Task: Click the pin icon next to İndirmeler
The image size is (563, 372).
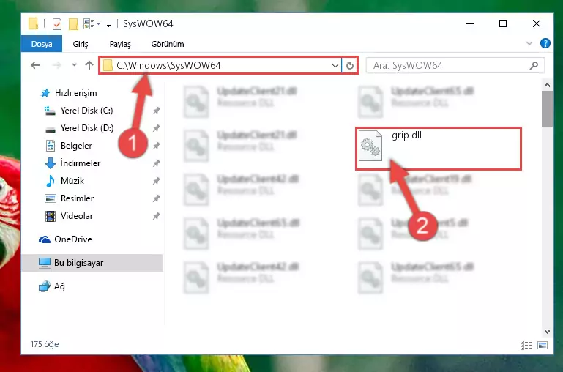Action: tap(156, 163)
